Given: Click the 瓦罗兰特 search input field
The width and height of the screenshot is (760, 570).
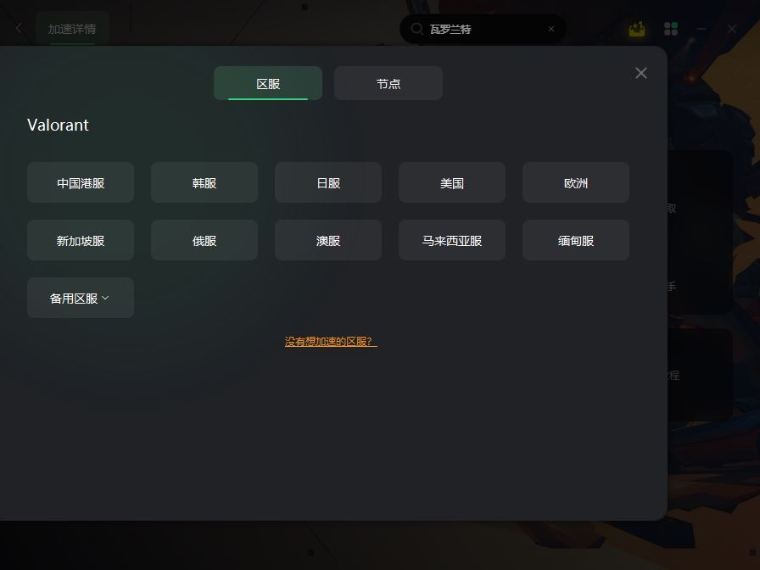Looking at the screenshot, I should [483, 29].
